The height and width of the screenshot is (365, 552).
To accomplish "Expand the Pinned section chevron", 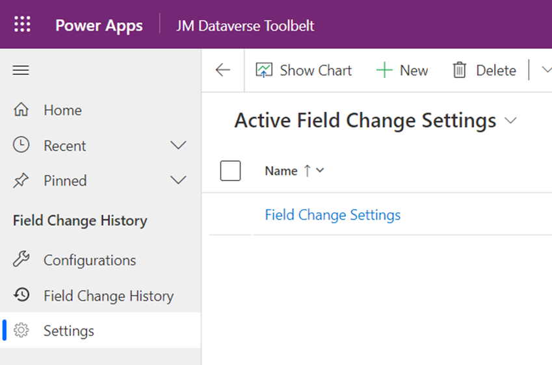I will click(178, 181).
